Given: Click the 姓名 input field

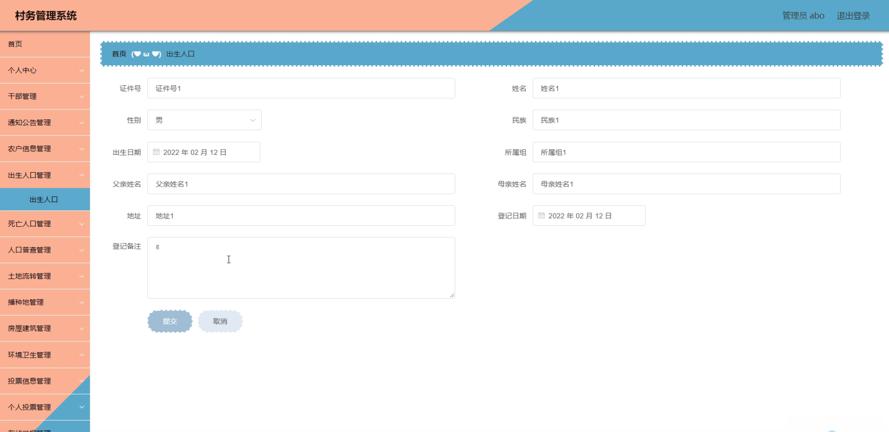Looking at the screenshot, I should 686,88.
